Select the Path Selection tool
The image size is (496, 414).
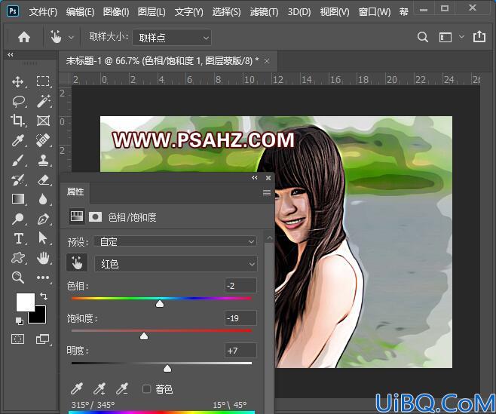(x=43, y=238)
